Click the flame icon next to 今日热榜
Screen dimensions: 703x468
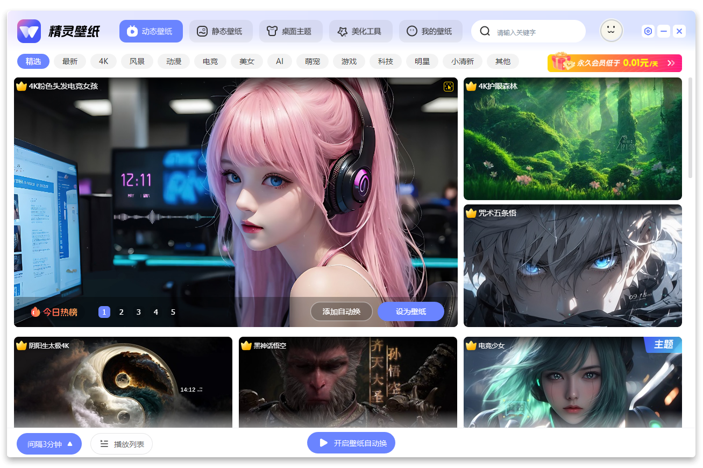35,312
